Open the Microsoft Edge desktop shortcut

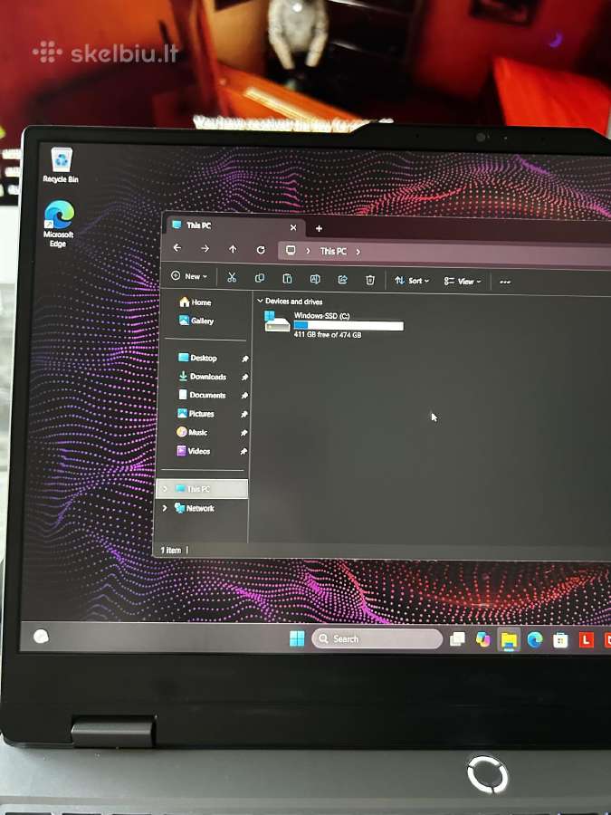tap(58, 224)
